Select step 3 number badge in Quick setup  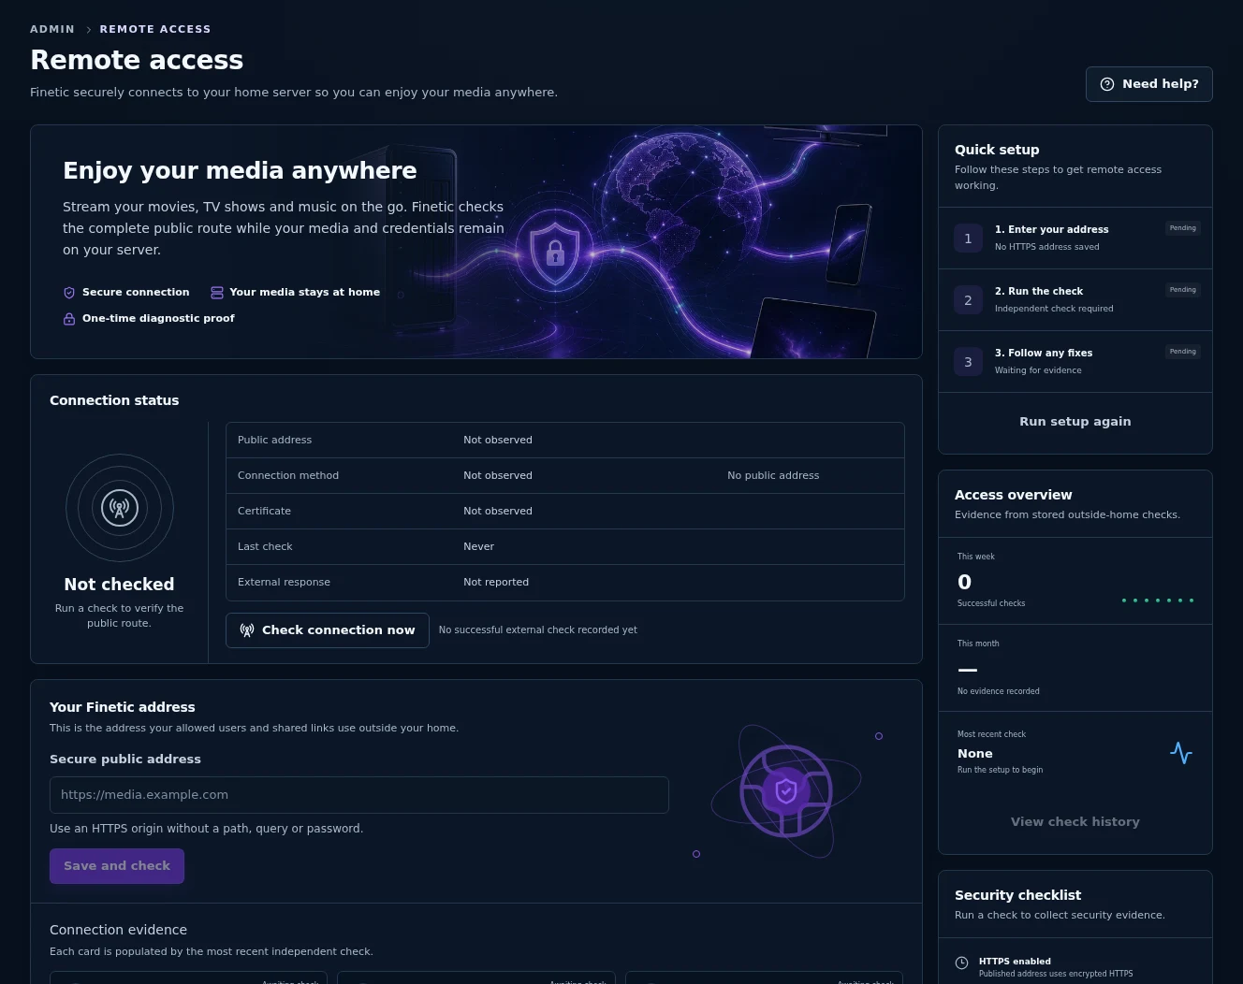coord(968,362)
